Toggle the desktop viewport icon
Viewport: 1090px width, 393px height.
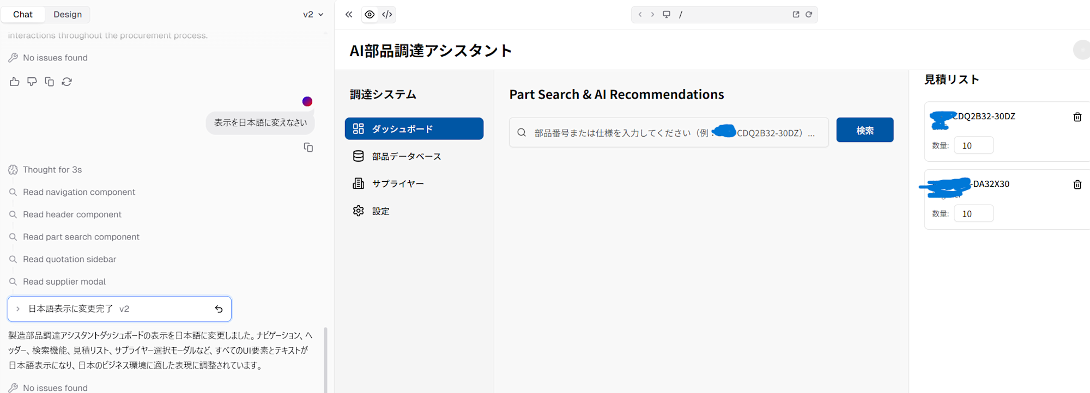667,15
